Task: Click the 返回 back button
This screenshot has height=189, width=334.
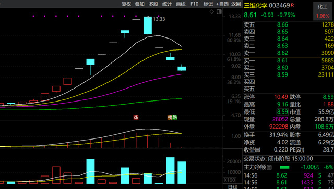Action: [236, 4]
